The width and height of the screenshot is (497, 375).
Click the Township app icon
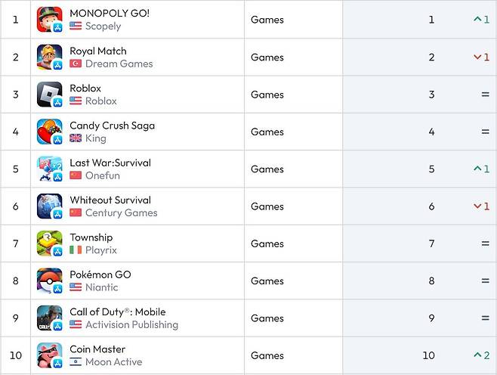(49, 243)
